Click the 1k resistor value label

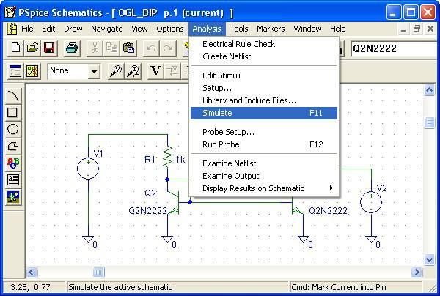180,160
